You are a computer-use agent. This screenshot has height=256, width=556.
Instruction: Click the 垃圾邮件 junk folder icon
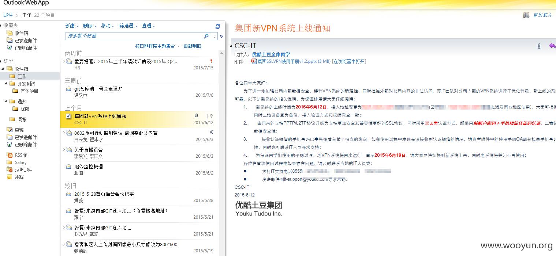pyautogui.click(x=10, y=170)
